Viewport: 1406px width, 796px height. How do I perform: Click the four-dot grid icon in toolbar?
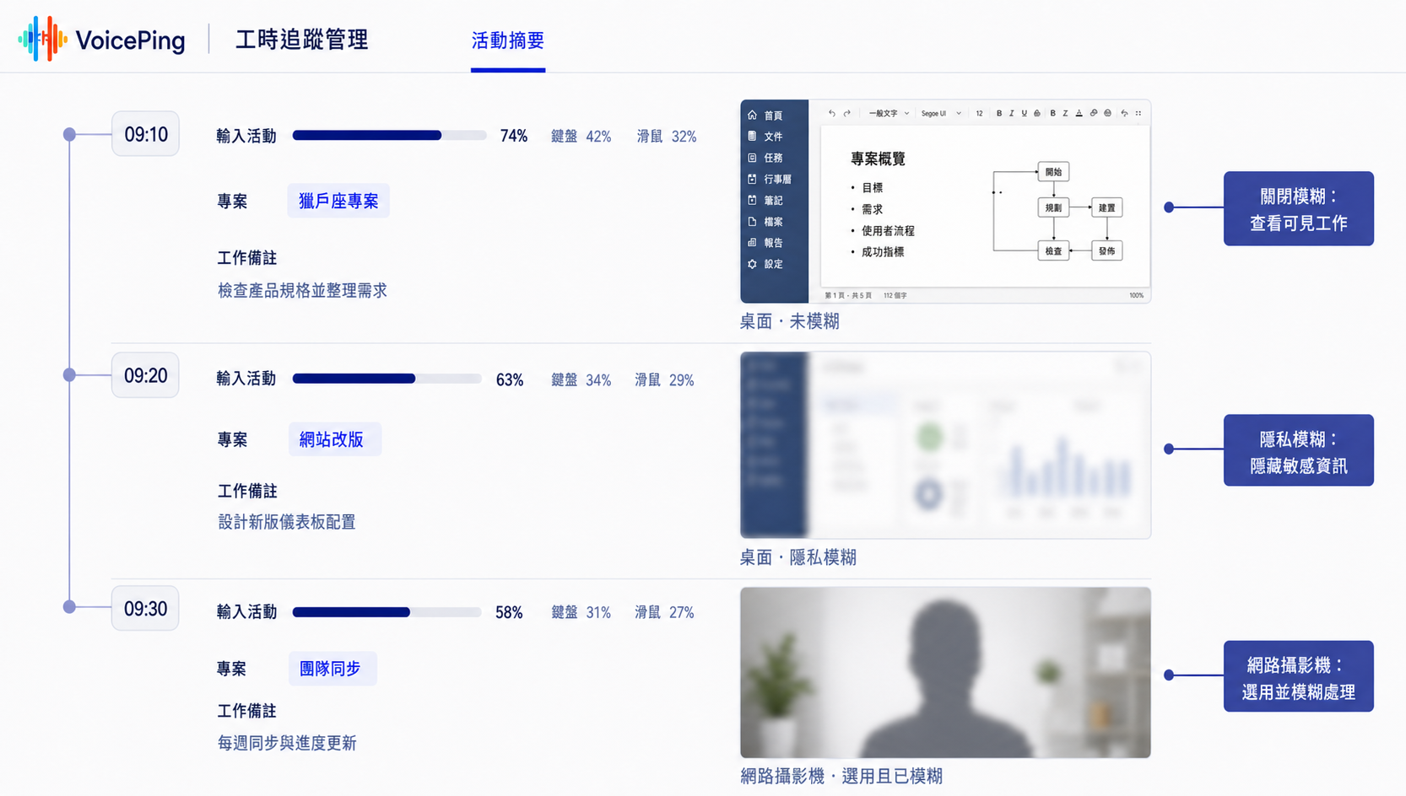coord(1138,113)
